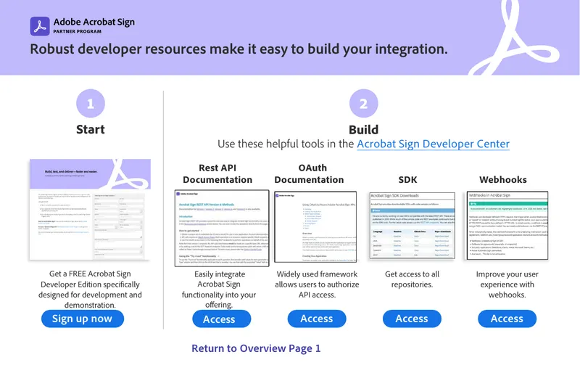Select the 'SDK' heading text

tap(407, 180)
